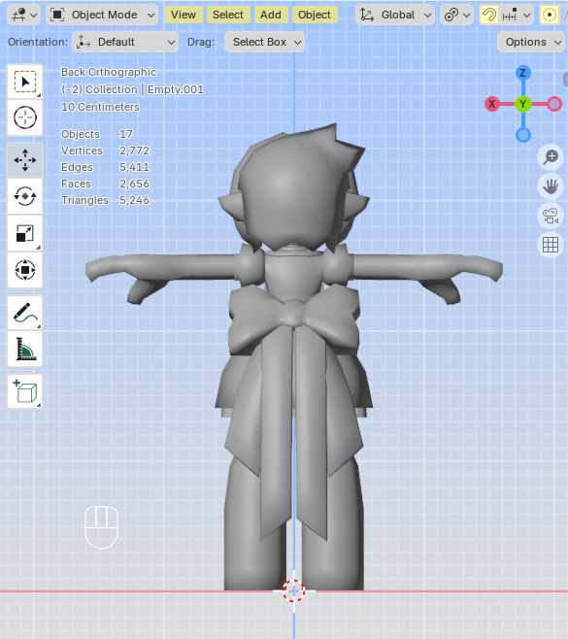
Task: Select the Measure ruler tool
Action: pyautogui.click(x=25, y=349)
